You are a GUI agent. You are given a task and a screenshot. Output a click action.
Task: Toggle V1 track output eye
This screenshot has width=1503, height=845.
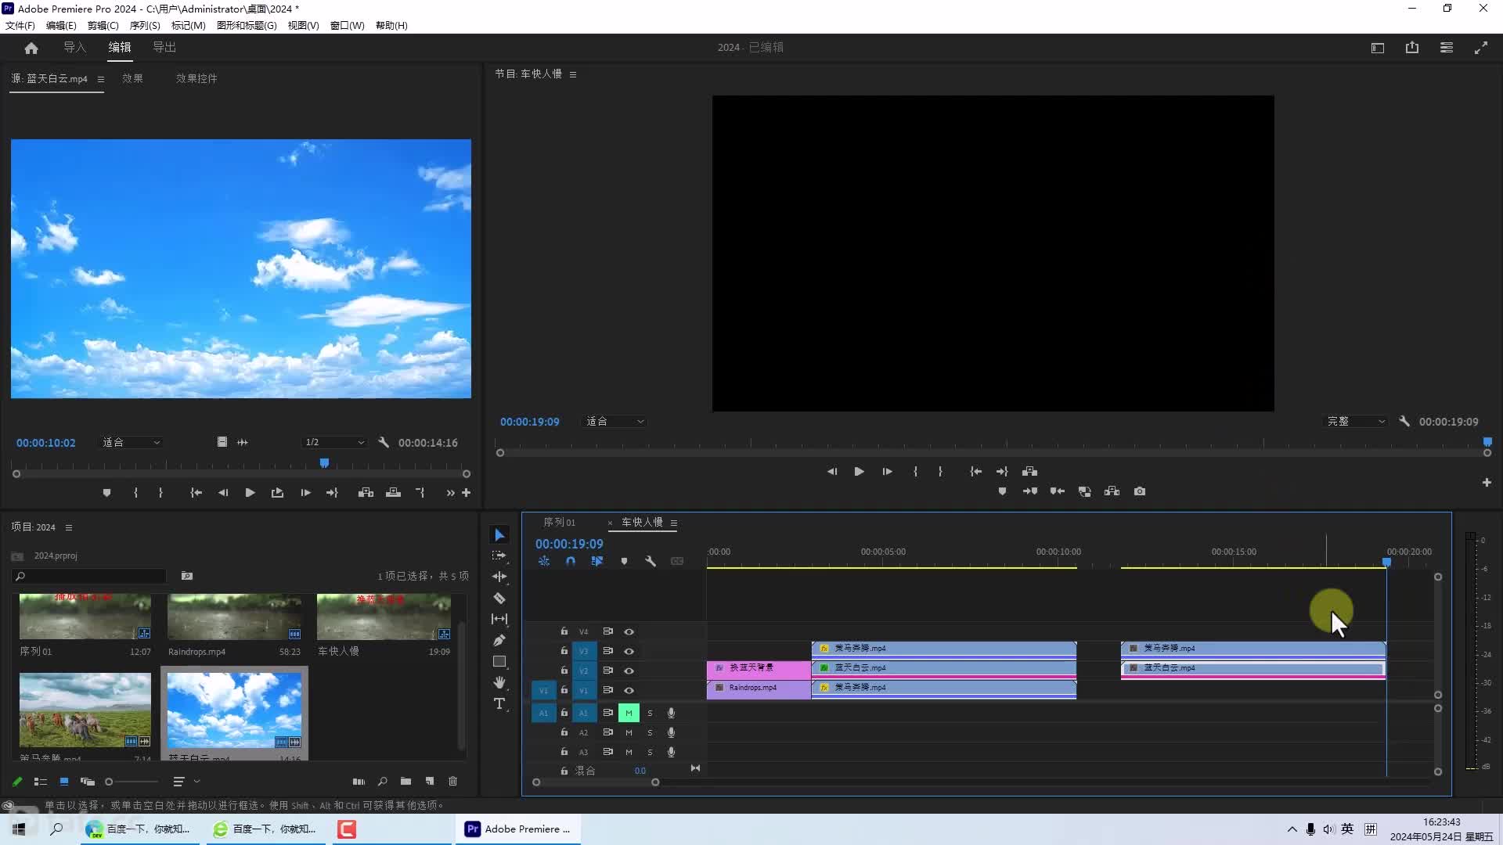pos(629,690)
